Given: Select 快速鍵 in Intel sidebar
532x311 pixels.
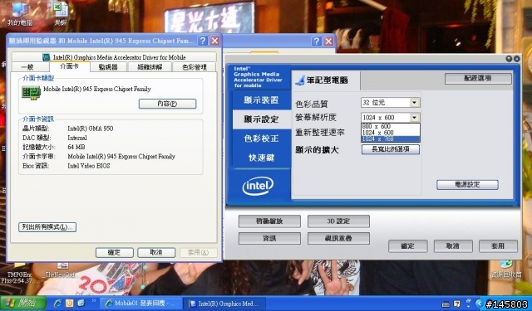Looking at the screenshot, I should pyautogui.click(x=261, y=158).
